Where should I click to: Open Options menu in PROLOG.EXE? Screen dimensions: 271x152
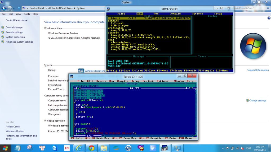[x=197, y=14]
